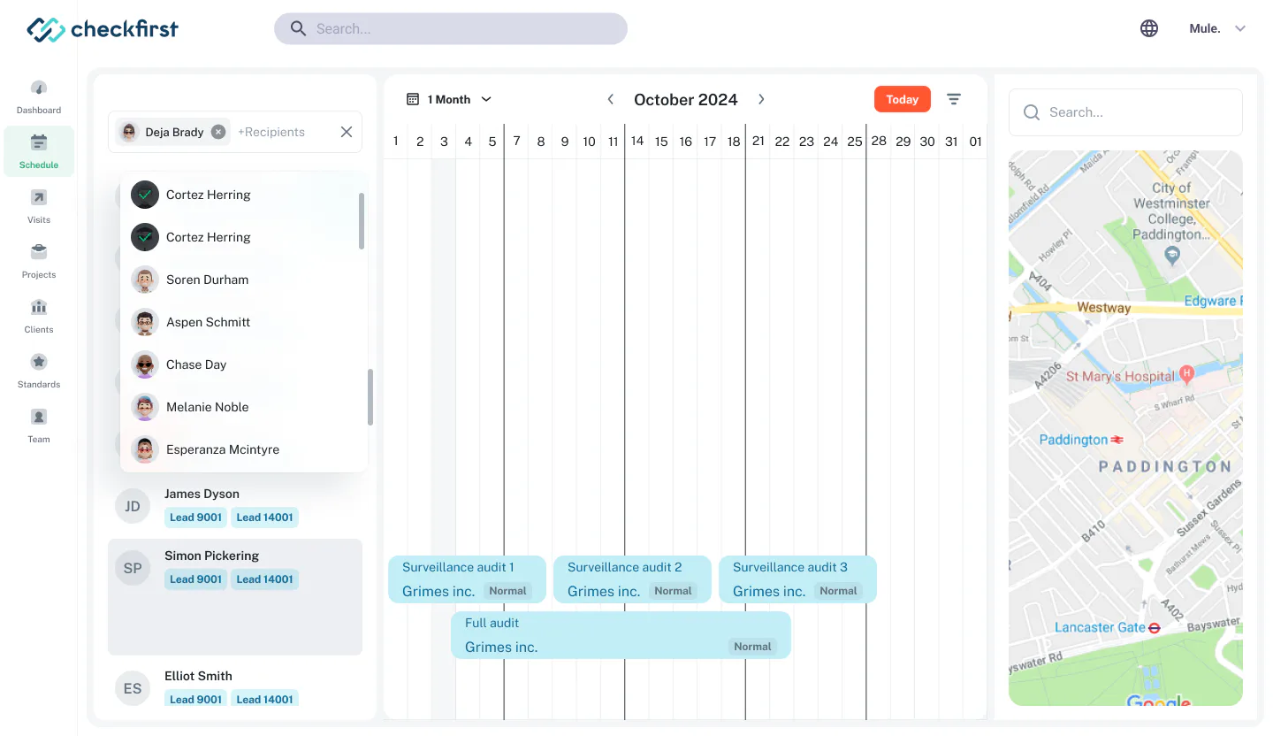Focus the top Search bar

451,28
